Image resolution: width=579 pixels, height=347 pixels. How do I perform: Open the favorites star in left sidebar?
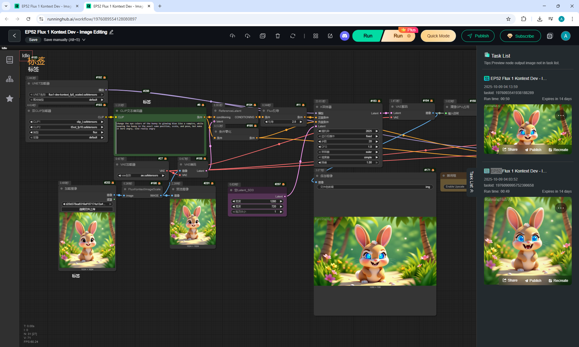[x=10, y=99]
